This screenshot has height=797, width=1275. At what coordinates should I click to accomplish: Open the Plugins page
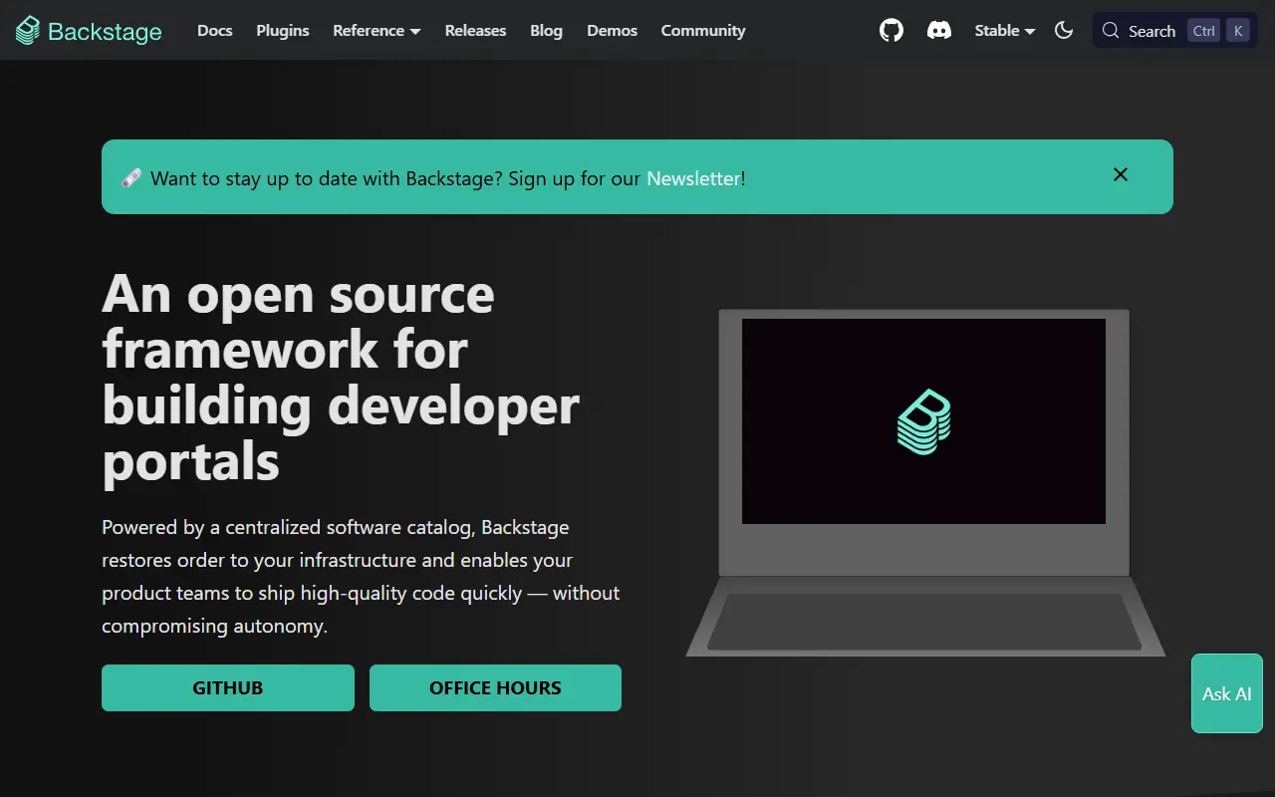click(283, 31)
